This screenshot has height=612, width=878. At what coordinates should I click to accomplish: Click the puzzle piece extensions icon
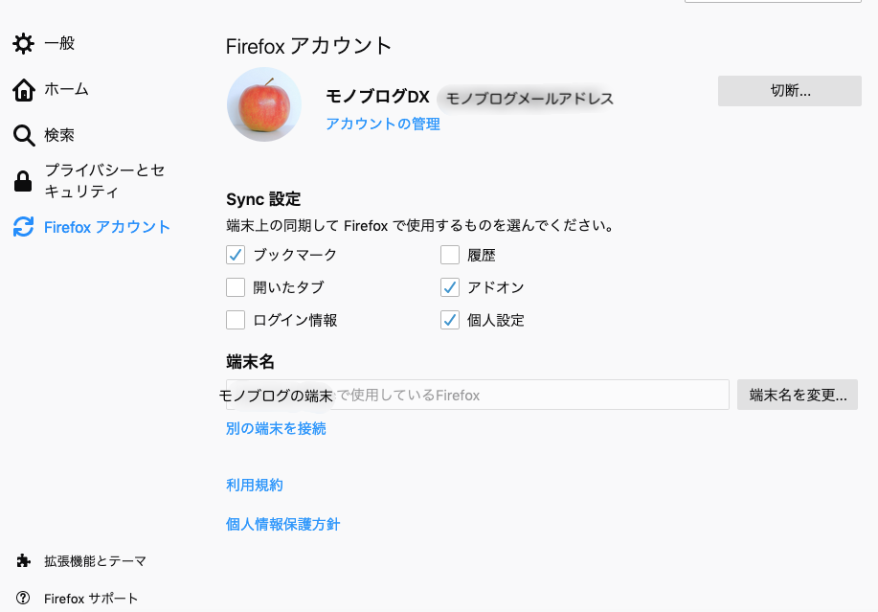pyautogui.click(x=23, y=561)
